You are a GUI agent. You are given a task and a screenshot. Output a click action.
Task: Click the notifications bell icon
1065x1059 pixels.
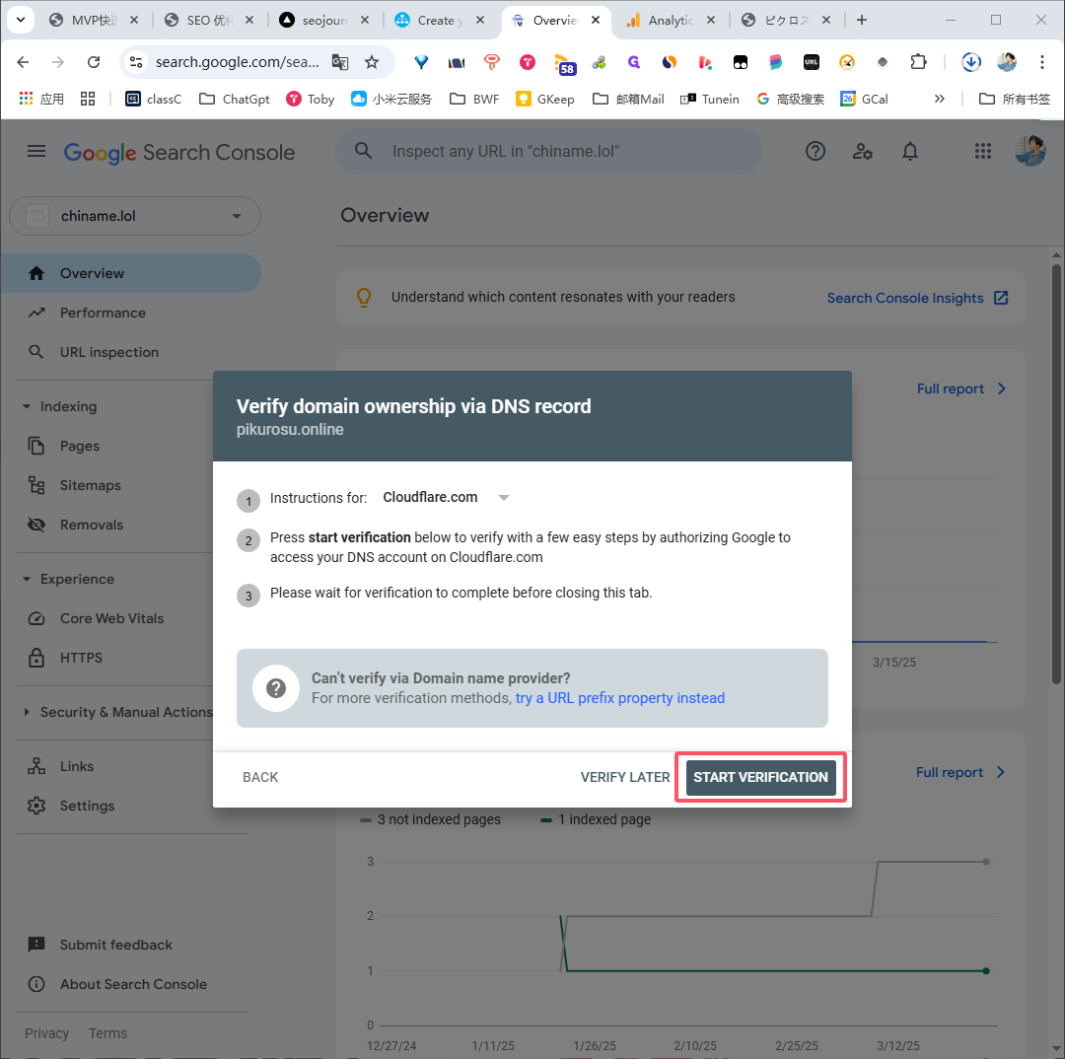909,151
